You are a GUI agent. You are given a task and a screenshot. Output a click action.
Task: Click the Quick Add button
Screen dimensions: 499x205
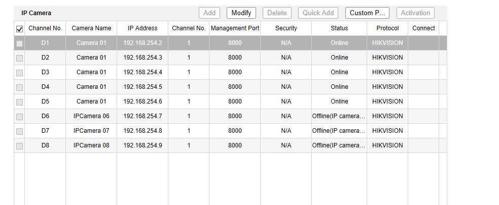click(x=318, y=13)
